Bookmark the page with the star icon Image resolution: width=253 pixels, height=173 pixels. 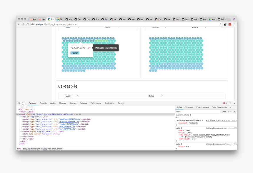(220, 24)
